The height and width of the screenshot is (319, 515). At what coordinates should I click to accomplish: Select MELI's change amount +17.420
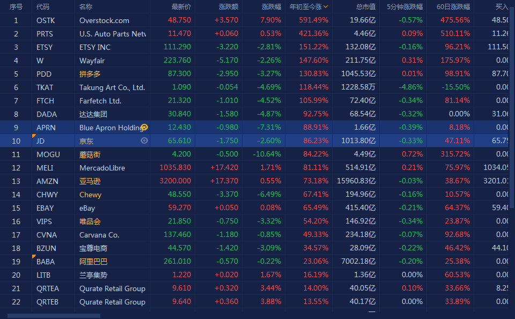tap(224, 167)
